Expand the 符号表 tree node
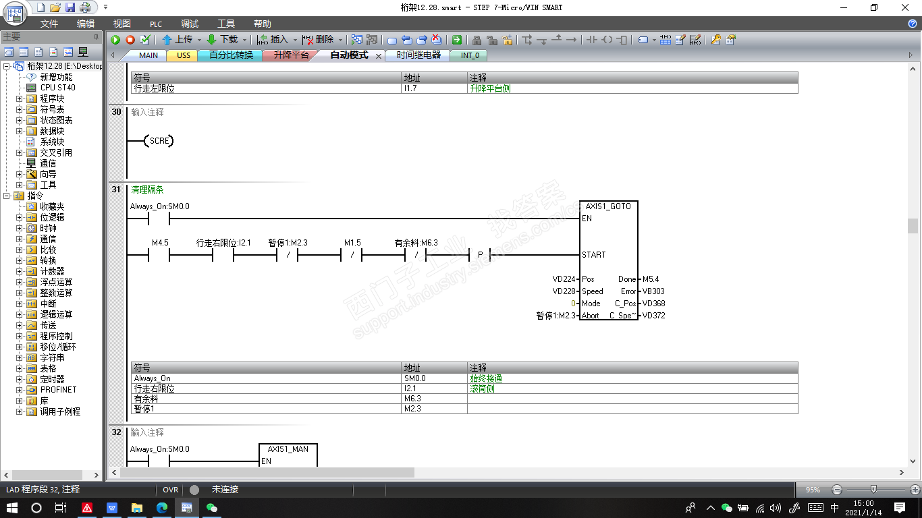 19,109
